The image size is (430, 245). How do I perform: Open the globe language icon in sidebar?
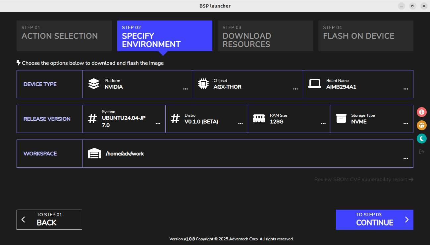click(421, 125)
